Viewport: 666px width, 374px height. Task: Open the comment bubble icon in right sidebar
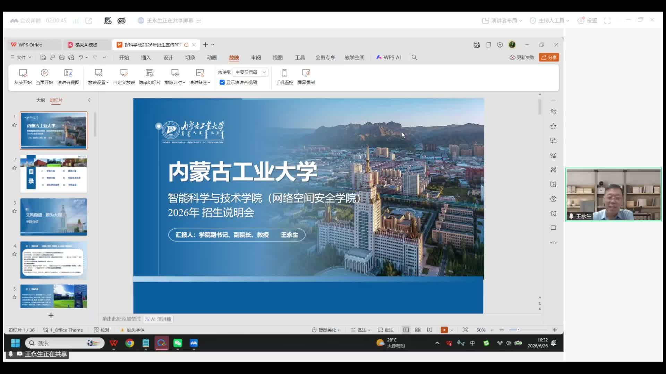(x=553, y=228)
